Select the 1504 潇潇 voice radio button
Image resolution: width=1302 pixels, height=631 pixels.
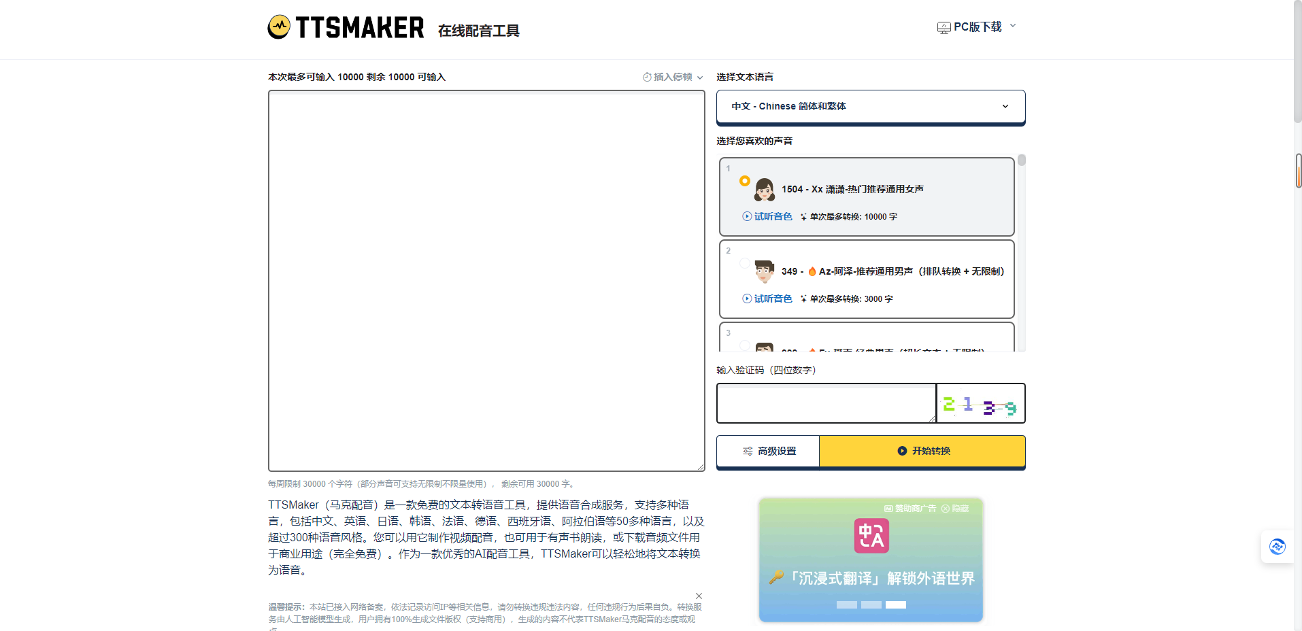point(745,182)
